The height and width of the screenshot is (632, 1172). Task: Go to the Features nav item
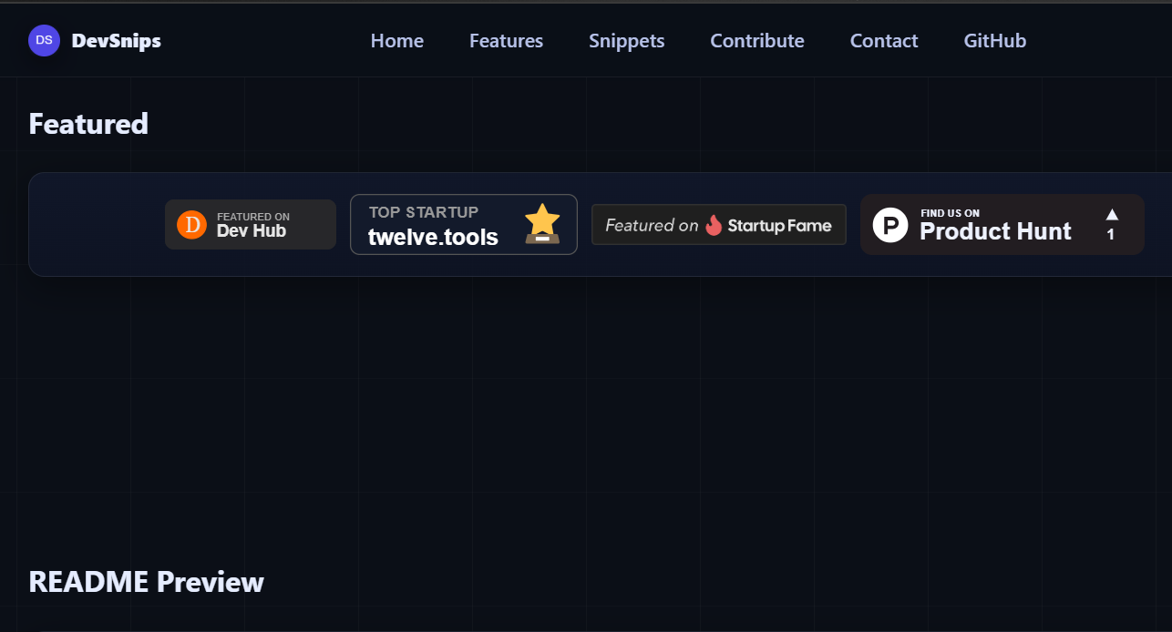[506, 41]
